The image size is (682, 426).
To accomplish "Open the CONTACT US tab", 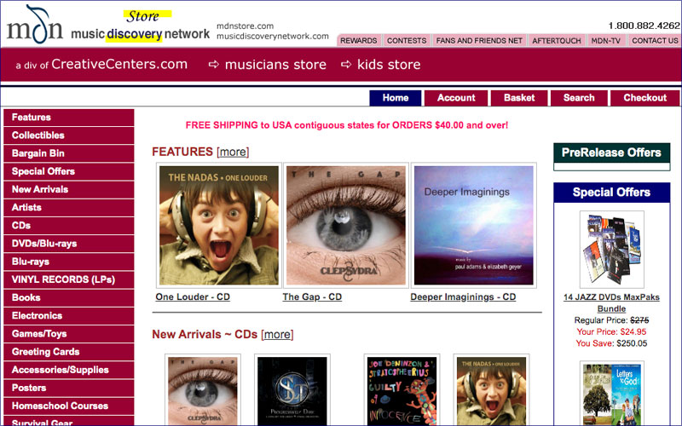I will coord(655,40).
